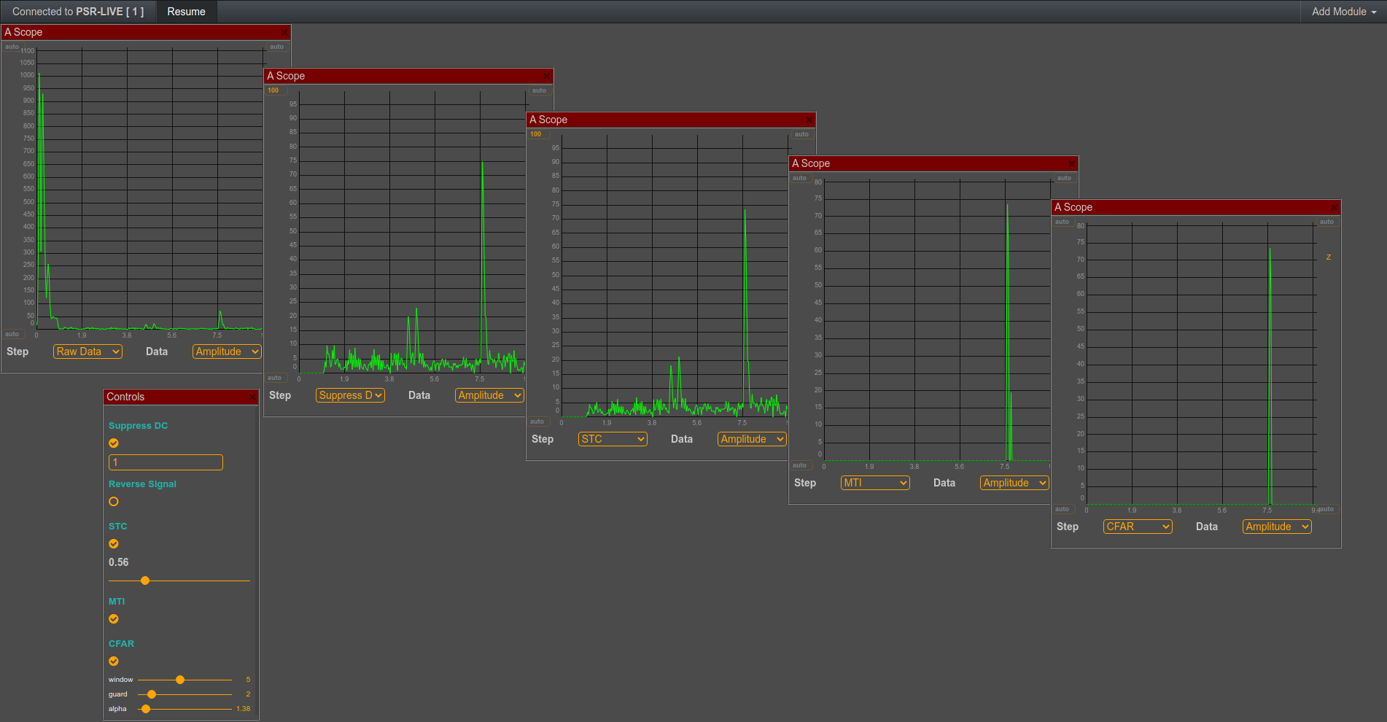Click the Resume button in top bar

[x=186, y=12]
